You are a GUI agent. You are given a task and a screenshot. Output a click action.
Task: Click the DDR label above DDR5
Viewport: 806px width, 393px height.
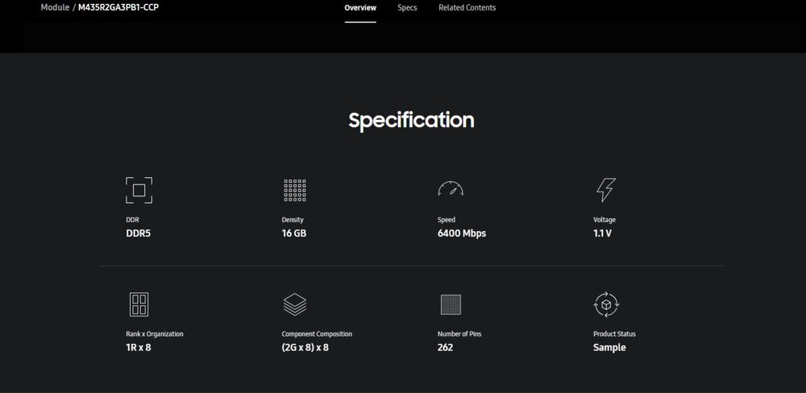(x=133, y=220)
